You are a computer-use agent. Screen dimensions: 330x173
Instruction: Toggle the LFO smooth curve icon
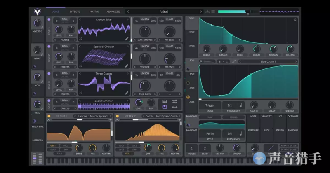pos(234,62)
